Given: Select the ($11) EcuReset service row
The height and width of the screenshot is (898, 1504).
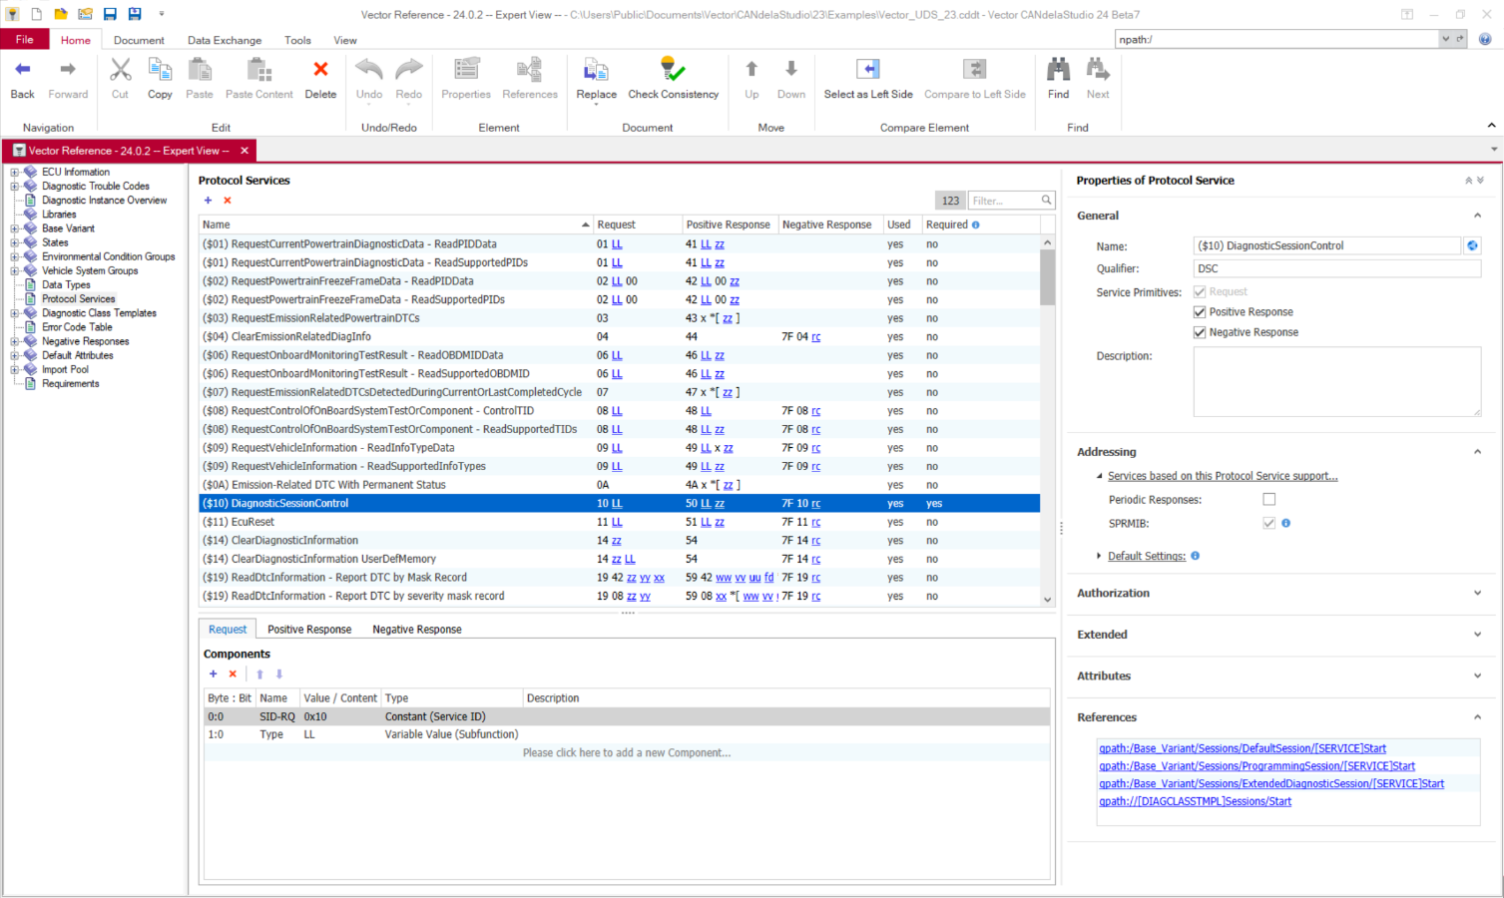Looking at the screenshot, I should 620,522.
